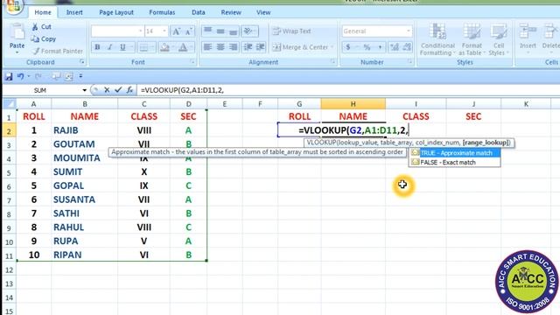Choose TRUE - Approximate match option
The image size is (560, 315).
(454, 153)
